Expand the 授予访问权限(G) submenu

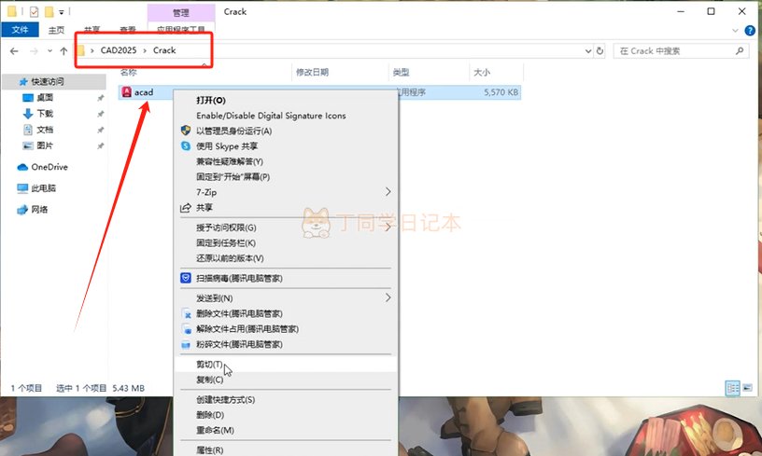(x=287, y=228)
